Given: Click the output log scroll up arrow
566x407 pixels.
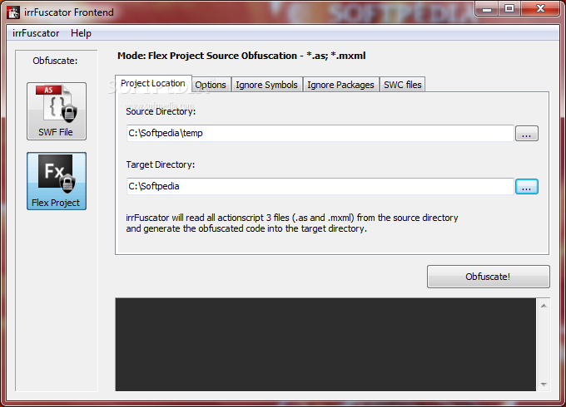Looking at the screenshot, I should pyautogui.click(x=544, y=306).
